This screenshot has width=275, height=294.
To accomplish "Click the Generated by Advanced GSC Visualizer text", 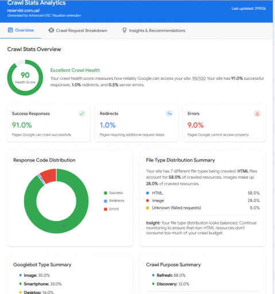I will click(x=44, y=16).
